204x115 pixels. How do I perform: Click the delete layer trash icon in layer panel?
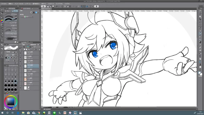40,50
